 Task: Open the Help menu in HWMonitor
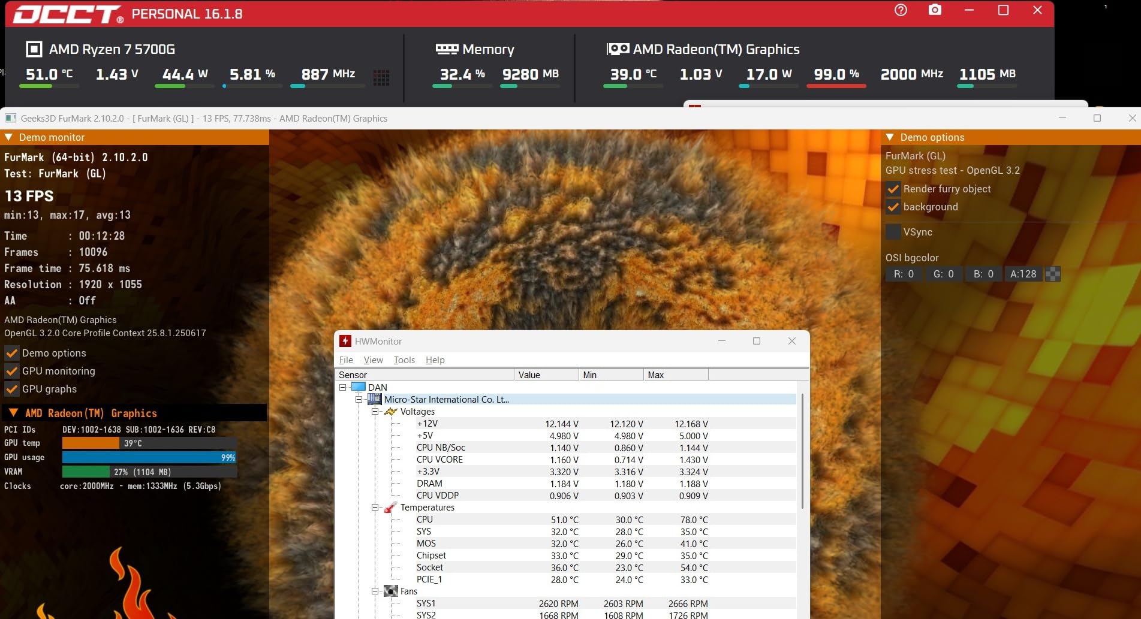435,360
